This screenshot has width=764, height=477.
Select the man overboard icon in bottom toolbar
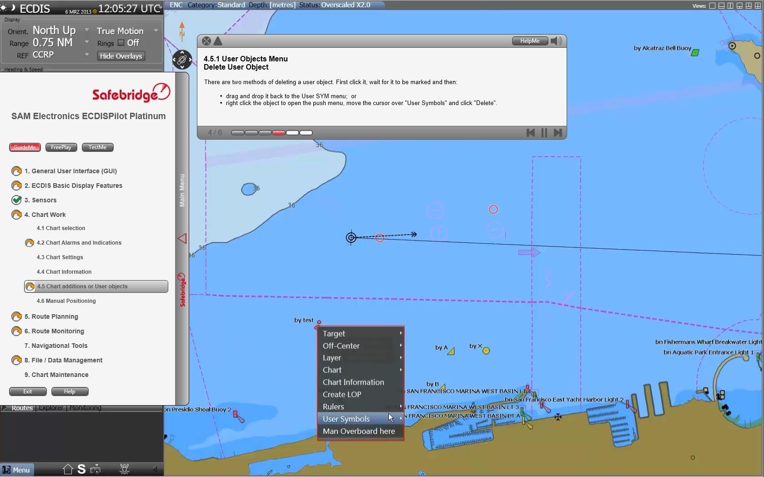[125, 469]
